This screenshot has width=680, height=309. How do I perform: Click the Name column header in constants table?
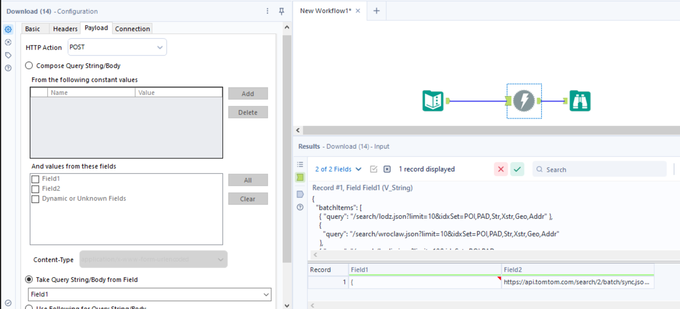pyautogui.click(x=91, y=92)
